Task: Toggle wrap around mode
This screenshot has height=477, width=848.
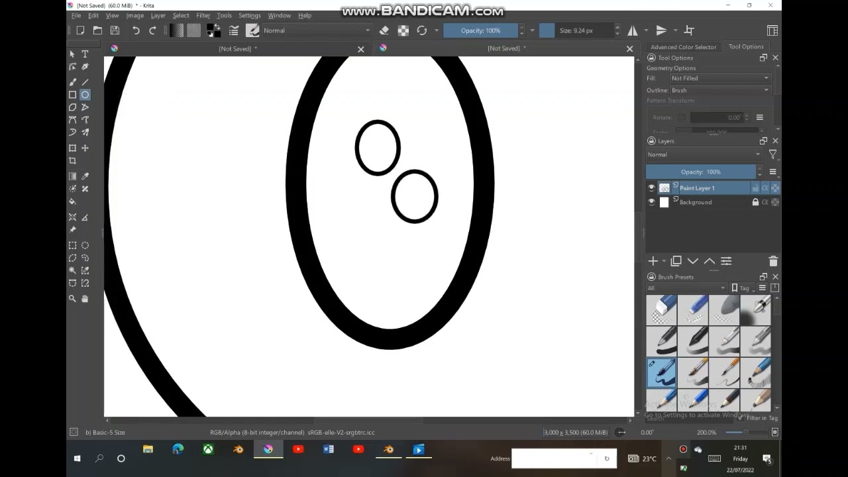Action: [689, 30]
